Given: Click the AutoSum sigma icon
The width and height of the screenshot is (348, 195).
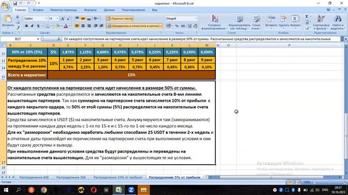Looking at the screenshot, I should (x=307, y=17).
